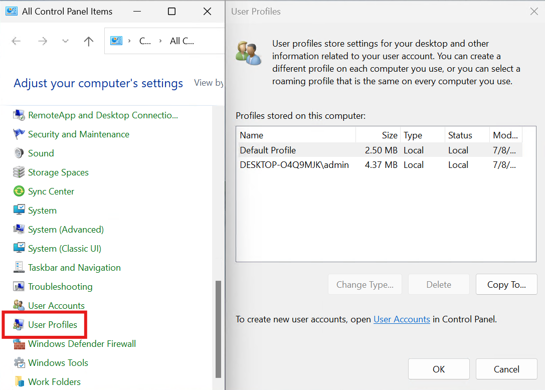
Task: Click the Taskbar and Navigation icon
Action: coord(19,267)
